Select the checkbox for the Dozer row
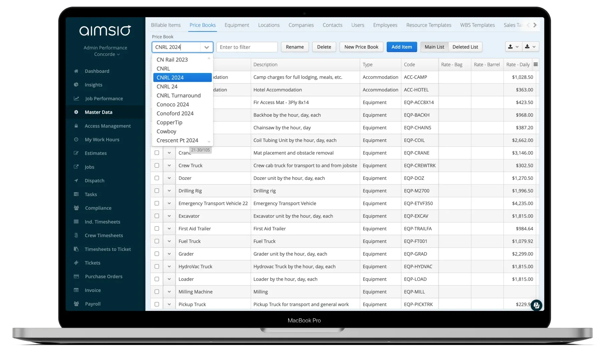 point(157,178)
